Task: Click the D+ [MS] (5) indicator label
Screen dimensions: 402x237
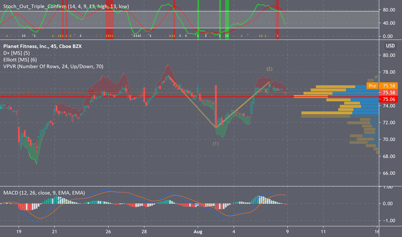Action: pyautogui.click(x=16, y=53)
